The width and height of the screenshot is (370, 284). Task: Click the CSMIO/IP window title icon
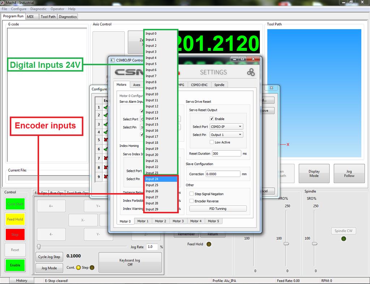coord(112,60)
